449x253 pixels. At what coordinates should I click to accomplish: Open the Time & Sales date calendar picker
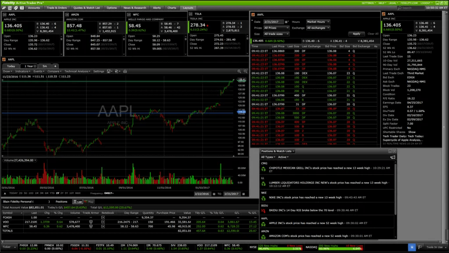click(x=286, y=22)
